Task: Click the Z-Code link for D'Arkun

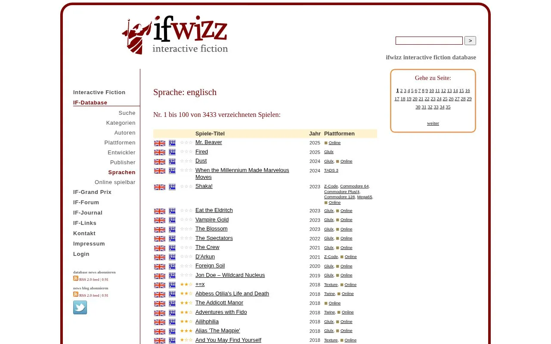Action: 331,257
